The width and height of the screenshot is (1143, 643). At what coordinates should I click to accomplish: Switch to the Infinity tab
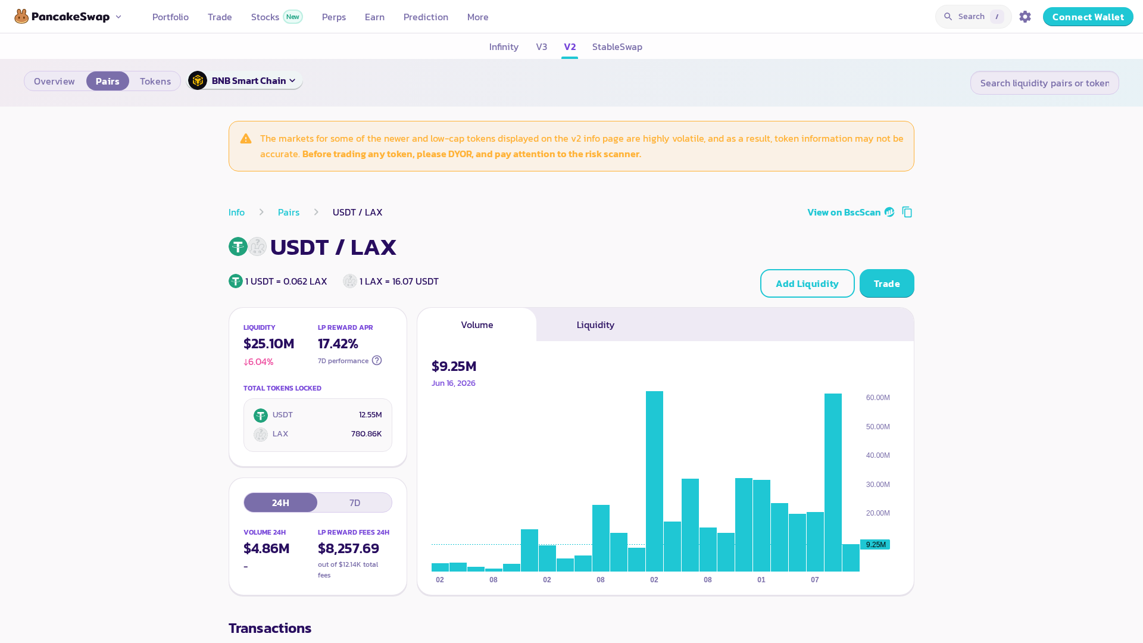coord(504,46)
